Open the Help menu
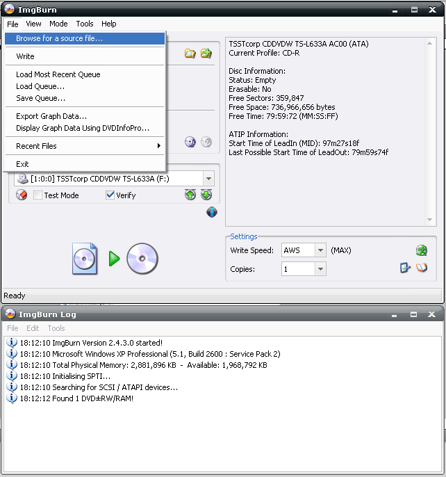Image resolution: width=446 pixels, height=477 pixels. click(109, 24)
